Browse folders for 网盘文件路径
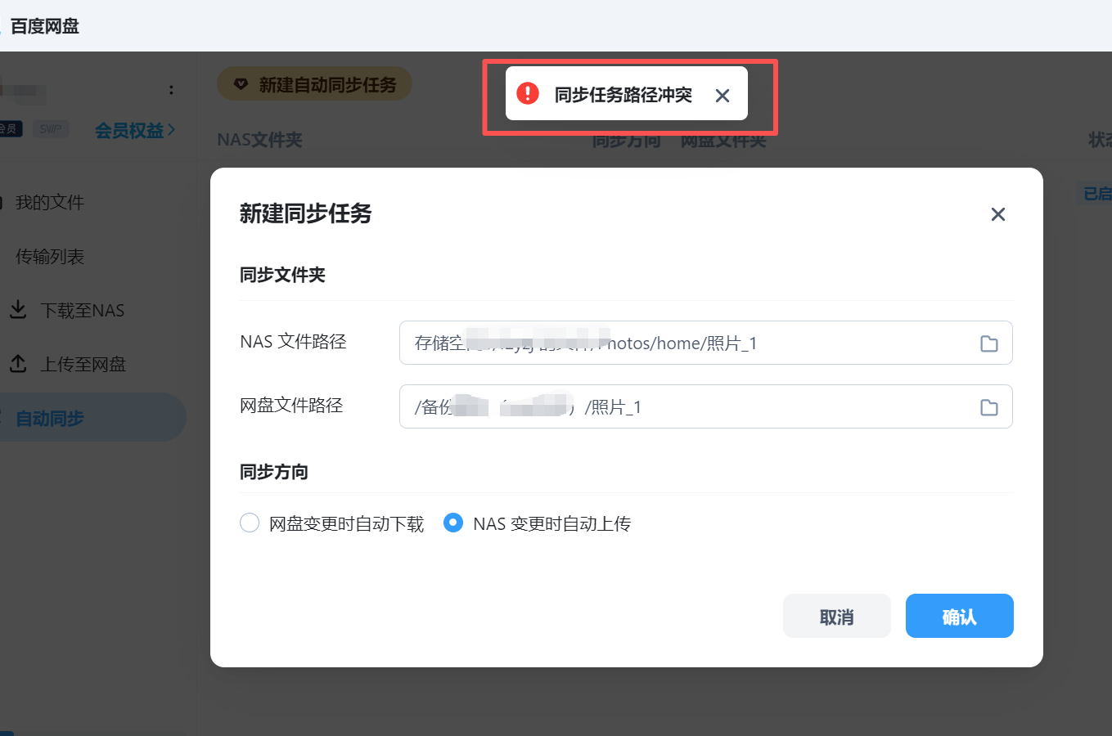The height and width of the screenshot is (736, 1112). click(989, 407)
